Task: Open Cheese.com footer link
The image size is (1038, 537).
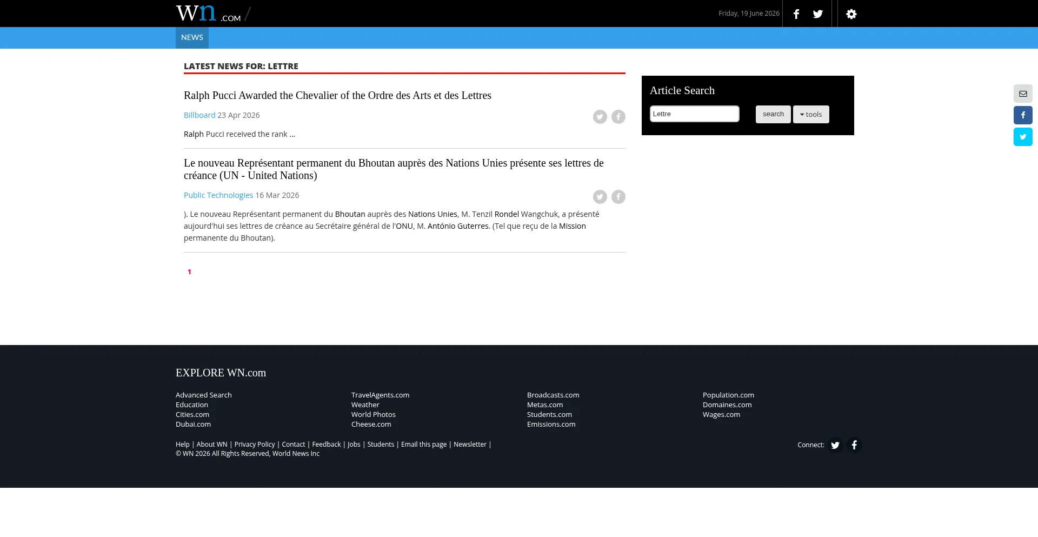Action: click(371, 425)
